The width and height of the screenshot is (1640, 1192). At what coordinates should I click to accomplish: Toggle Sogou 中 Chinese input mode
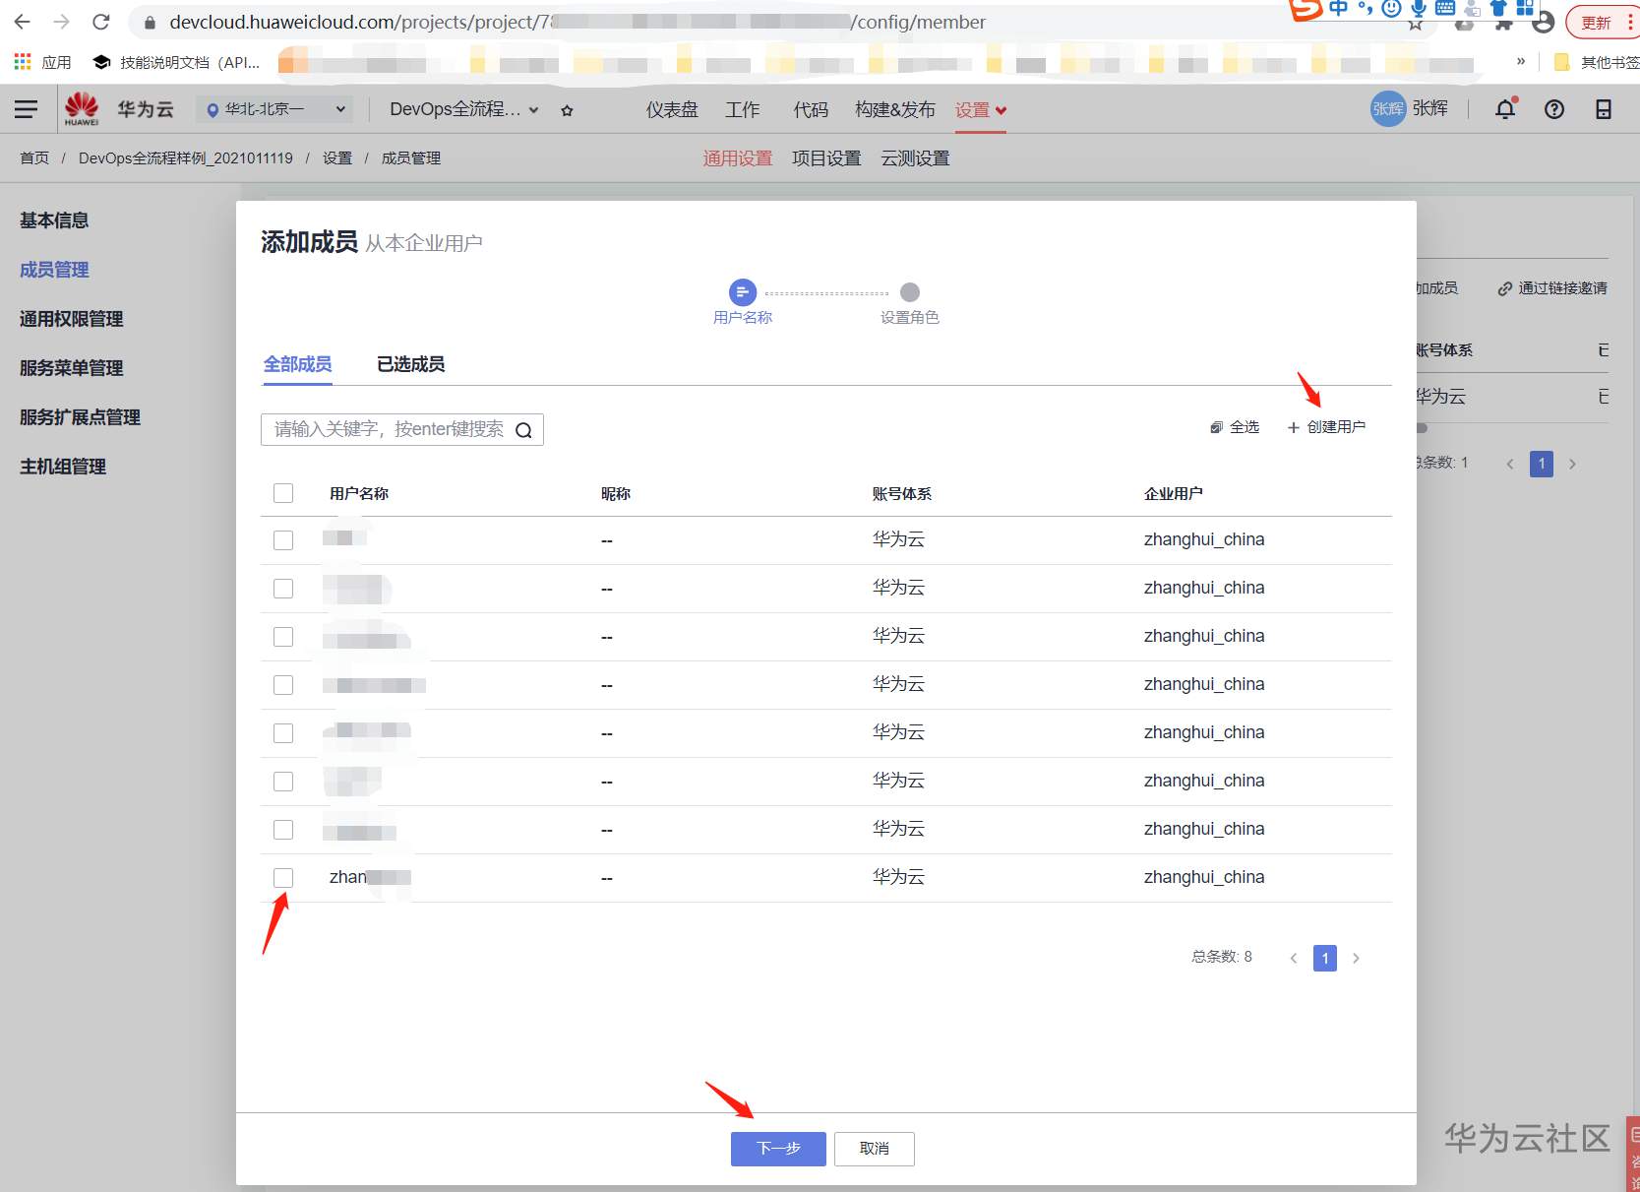click(x=1339, y=8)
